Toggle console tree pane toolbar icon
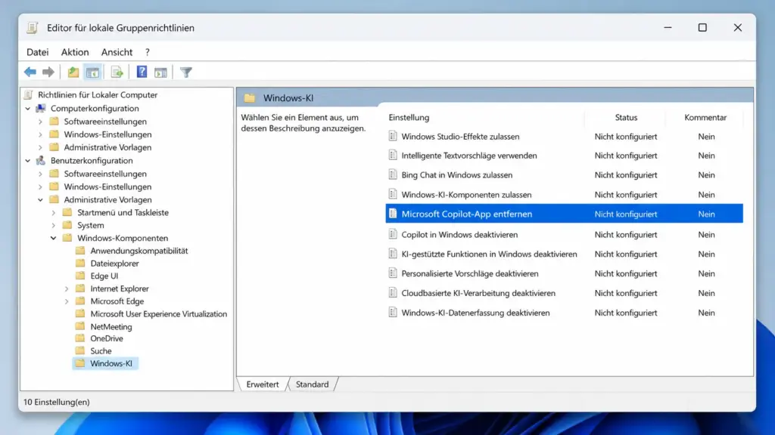 [x=92, y=72]
